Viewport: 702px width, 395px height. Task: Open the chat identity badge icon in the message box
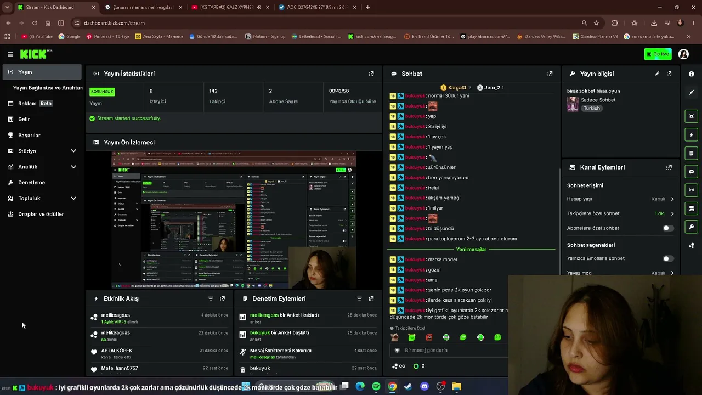tap(398, 350)
